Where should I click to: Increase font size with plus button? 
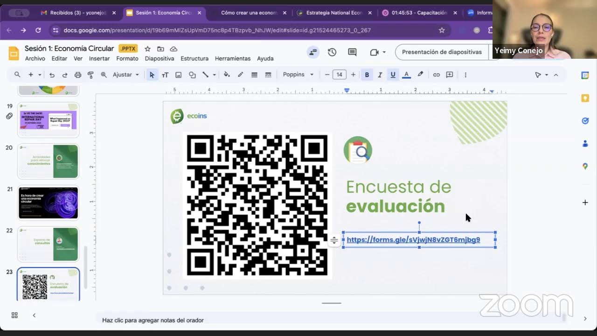pyautogui.click(x=353, y=75)
